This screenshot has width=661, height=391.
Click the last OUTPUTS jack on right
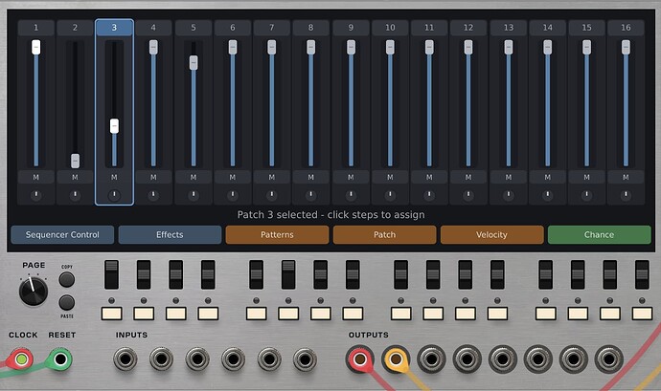pyautogui.click(x=607, y=360)
